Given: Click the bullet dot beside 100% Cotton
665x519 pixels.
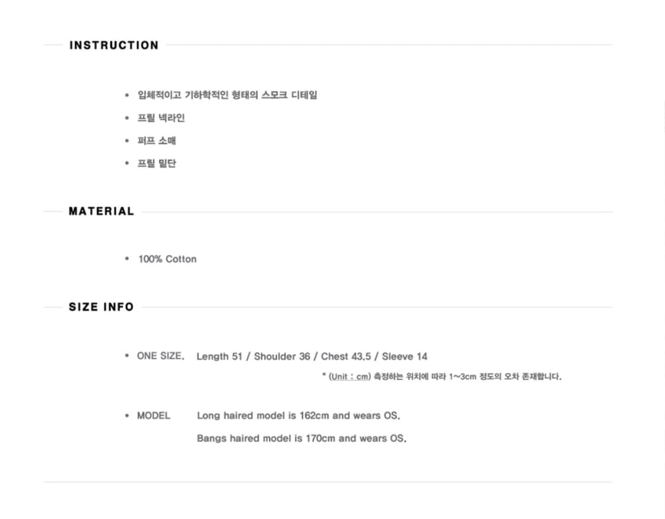Looking at the screenshot, I should click(x=126, y=259).
